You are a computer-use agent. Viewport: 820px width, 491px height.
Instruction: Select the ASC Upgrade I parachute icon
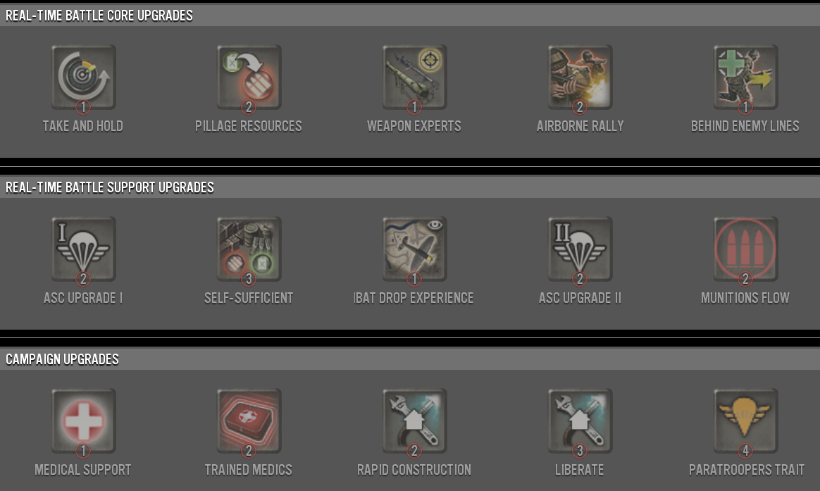(x=83, y=249)
